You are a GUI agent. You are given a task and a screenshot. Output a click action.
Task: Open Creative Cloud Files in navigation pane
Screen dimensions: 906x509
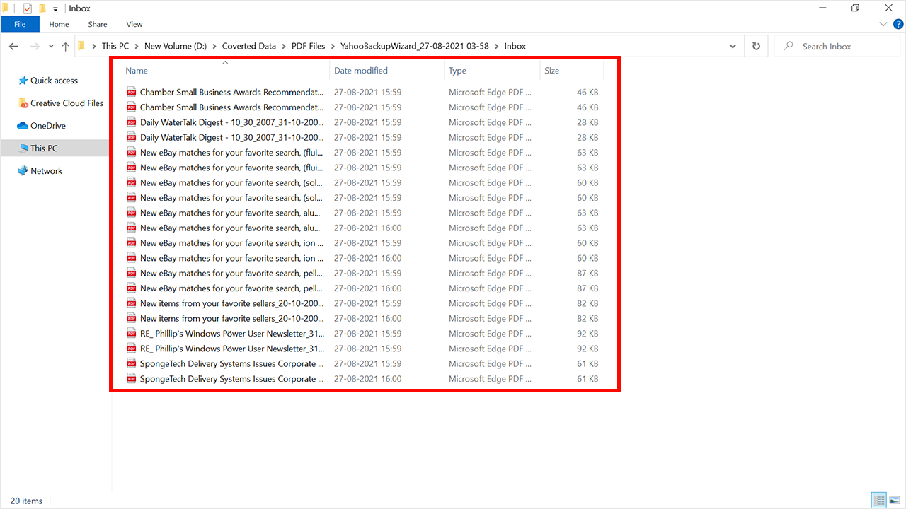point(67,103)
